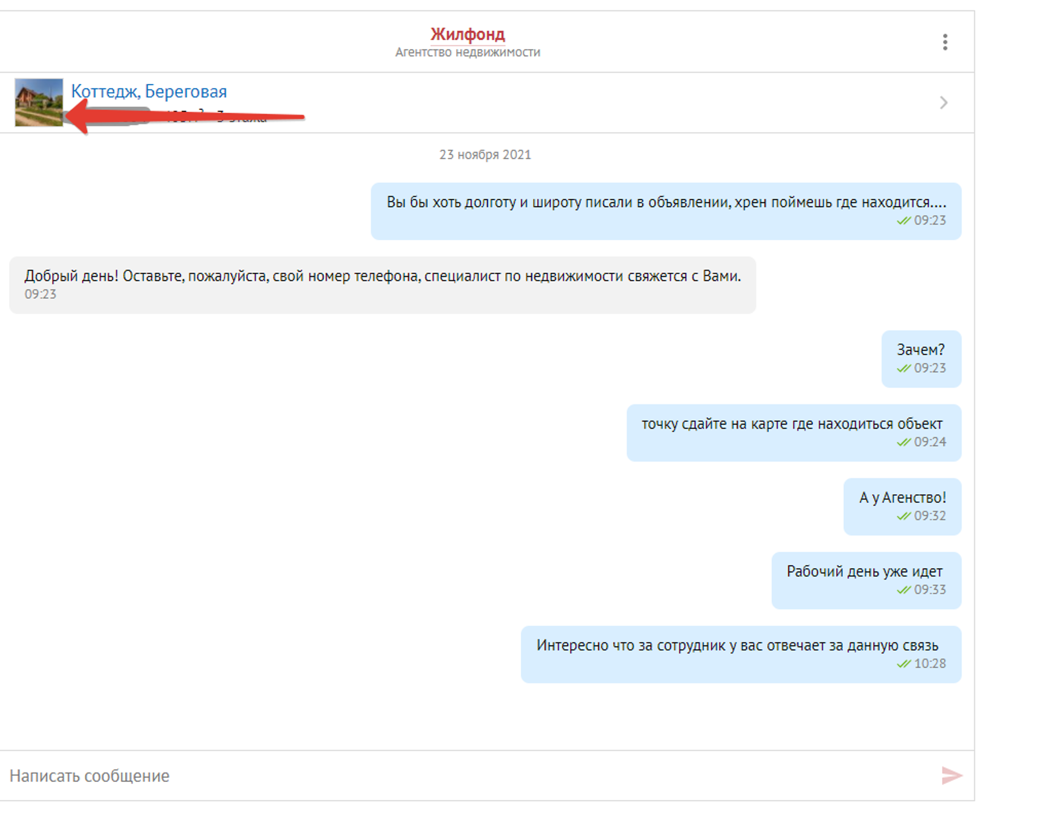Screen dimensions: 1046x832
Task: Click the date label 23 ноября 2021
Action: click(x=485, y=155)
